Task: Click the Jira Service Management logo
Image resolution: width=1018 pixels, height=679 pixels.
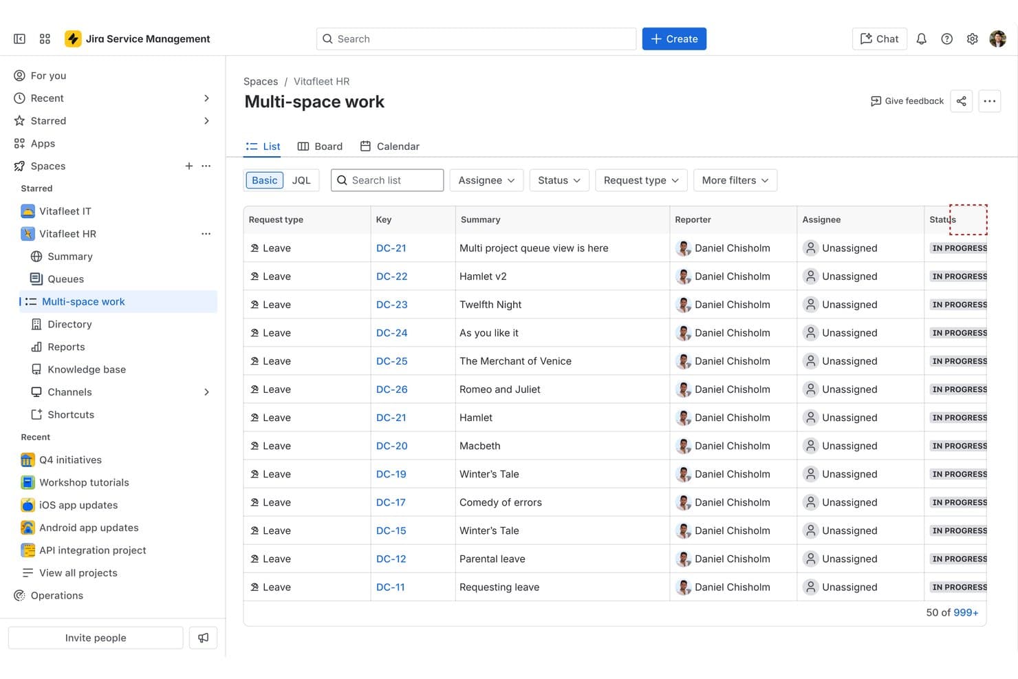Action: [138, 39]
